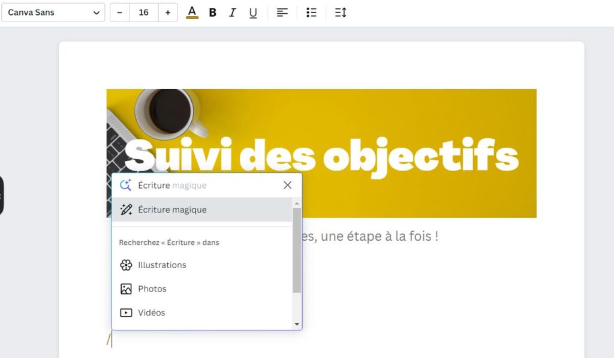Toggle the bulleted list formatting
Image resolution: width=614 pixels, height=358 pixels.
click(x=311, y=12)
